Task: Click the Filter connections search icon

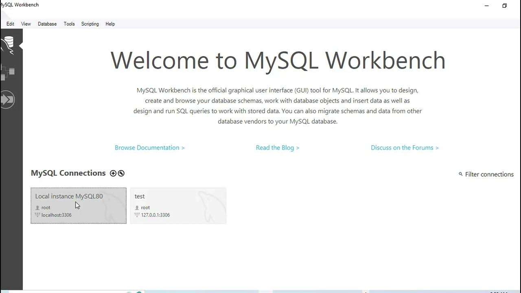Action: point(461,174)
